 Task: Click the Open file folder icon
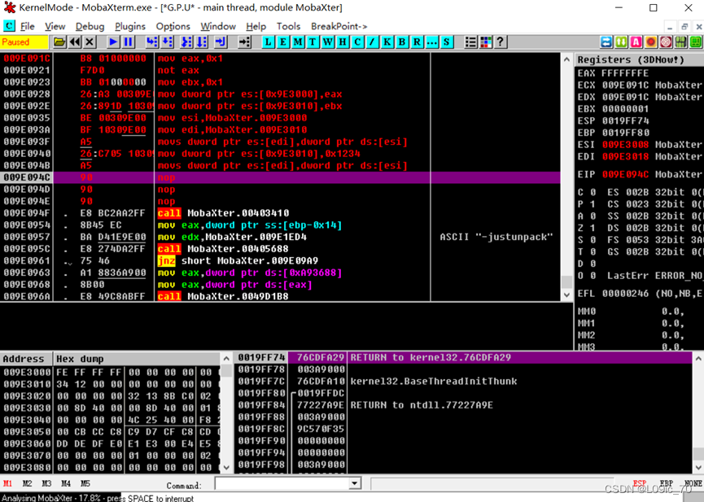pos(59,42)
